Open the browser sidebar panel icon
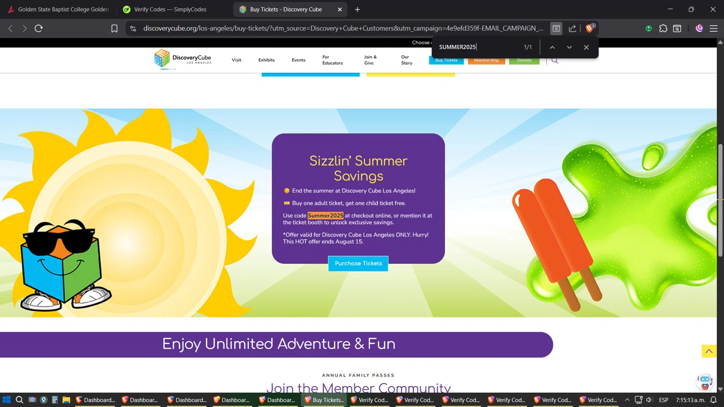Viewport: 724px width, 407px height. (677, 28)
